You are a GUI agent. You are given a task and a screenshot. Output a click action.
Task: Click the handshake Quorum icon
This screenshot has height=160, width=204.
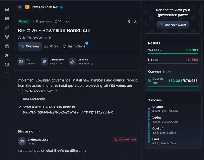(21, 62)
